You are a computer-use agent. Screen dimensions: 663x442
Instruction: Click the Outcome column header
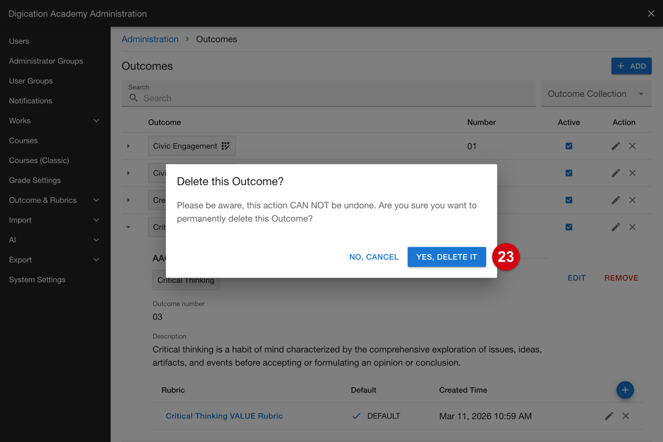click(164, 122)
